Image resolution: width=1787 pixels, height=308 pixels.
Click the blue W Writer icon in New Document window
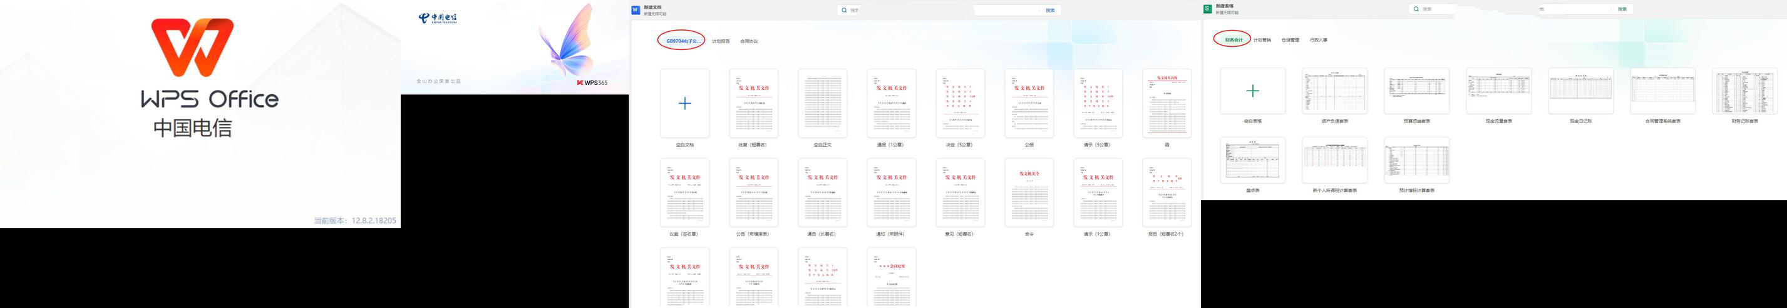click(636, 10)
